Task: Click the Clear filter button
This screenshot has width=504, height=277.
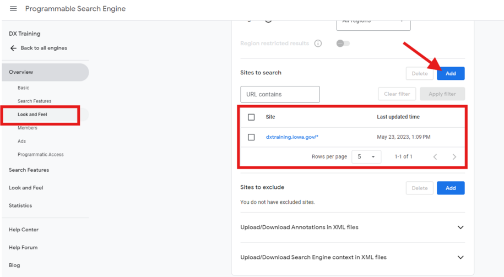Action: [397, 94]
